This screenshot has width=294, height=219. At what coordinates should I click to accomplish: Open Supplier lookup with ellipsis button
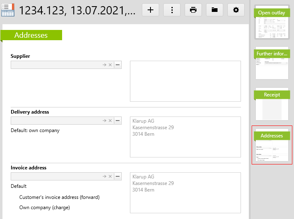click(x=118, y=65)
